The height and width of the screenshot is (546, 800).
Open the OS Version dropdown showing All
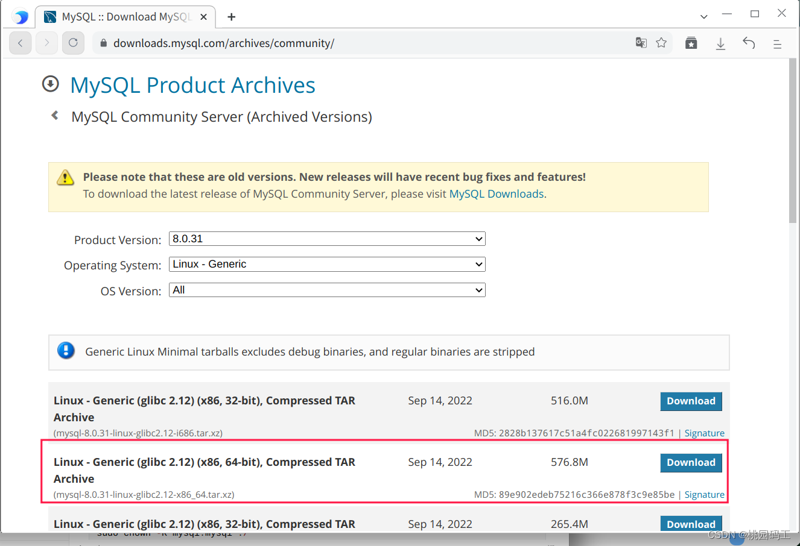(327, 290)
